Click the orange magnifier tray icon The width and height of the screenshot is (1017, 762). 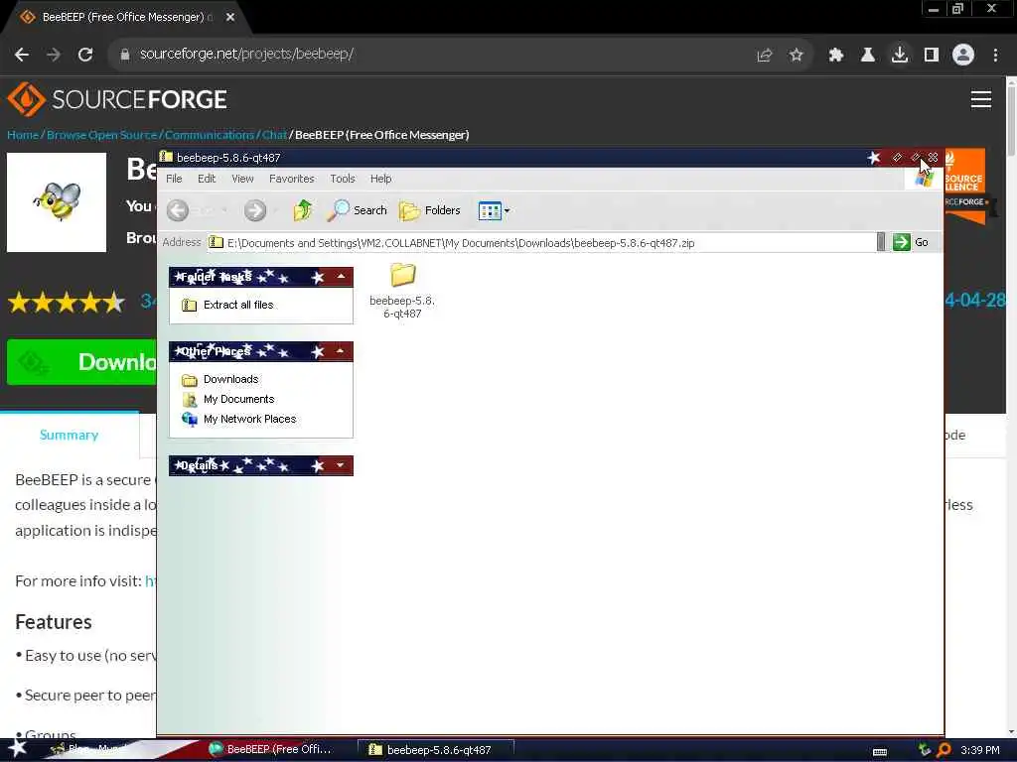(944, 750)
